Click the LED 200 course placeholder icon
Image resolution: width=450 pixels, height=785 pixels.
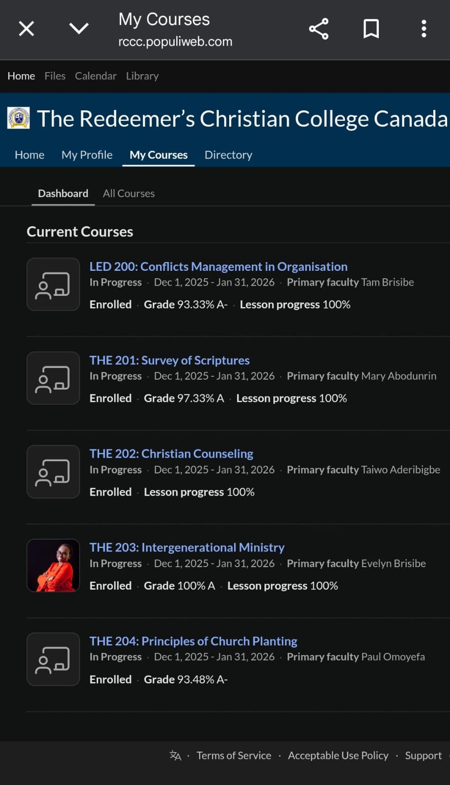click(53, 285)
